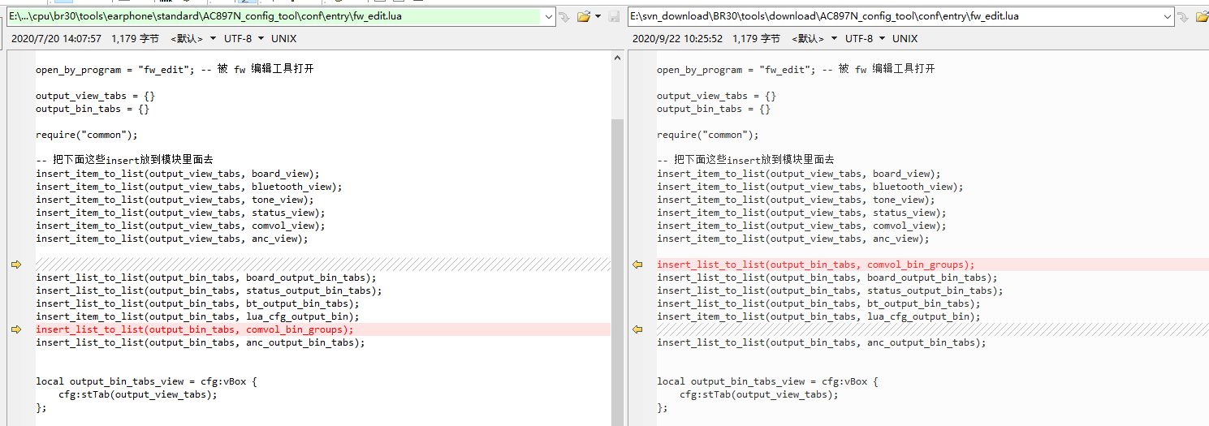Image resolution: width=1209 pixels, height=426 pixels.
Task: Open the right pane <默认> format dropdown
Action: 814,38
